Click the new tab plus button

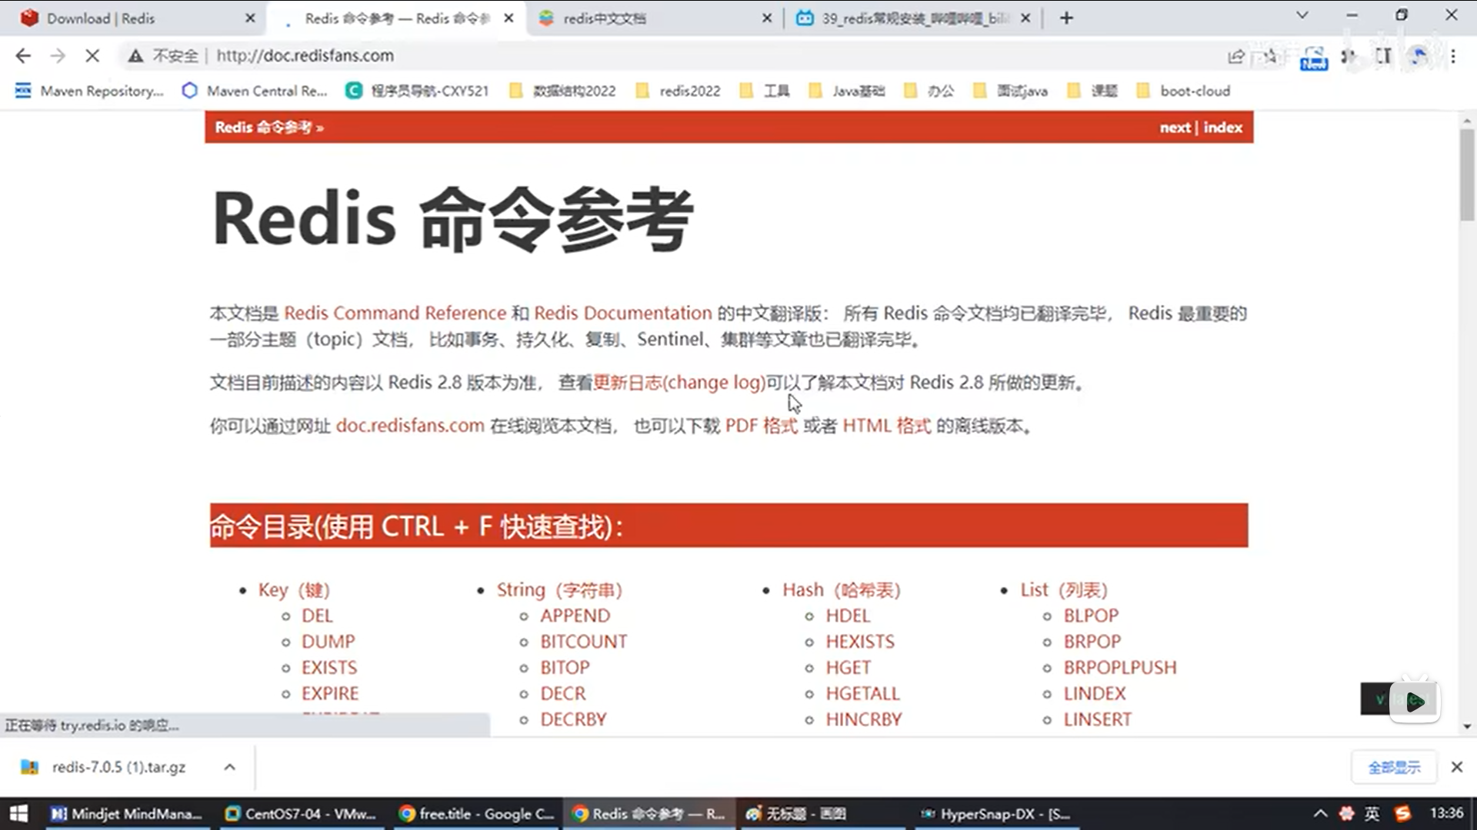[x=1066, y=18]
